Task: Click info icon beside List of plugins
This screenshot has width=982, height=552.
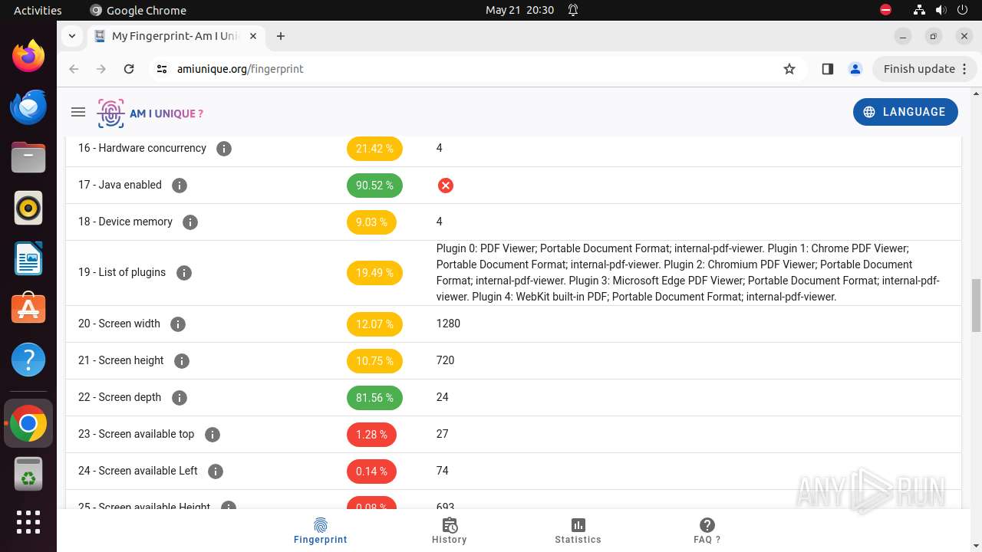Action: (184, 273)
